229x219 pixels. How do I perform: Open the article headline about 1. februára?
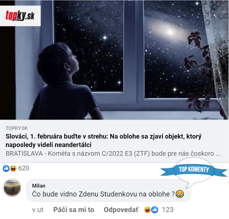tap(103, 140)
